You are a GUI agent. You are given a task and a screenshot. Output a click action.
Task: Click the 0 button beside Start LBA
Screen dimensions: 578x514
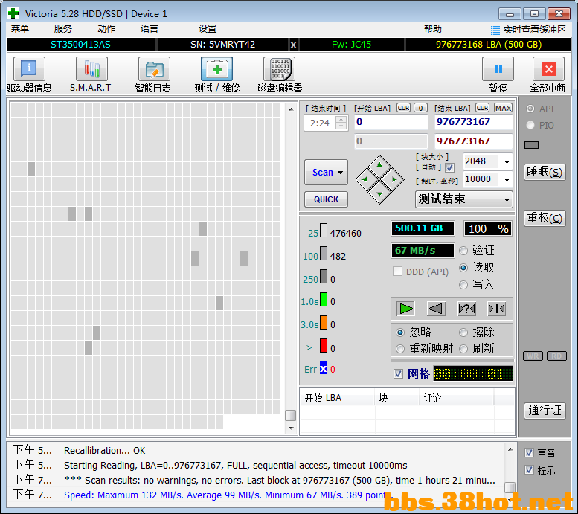click(x=420, y=108)
